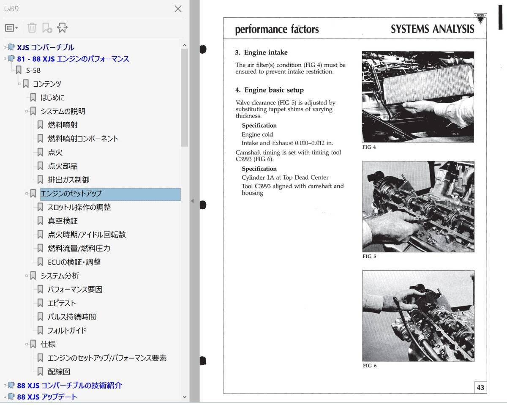Click the timing tool photo above FIG 6
The width and height of the screenshot is (507, 405).
point(418,316)
